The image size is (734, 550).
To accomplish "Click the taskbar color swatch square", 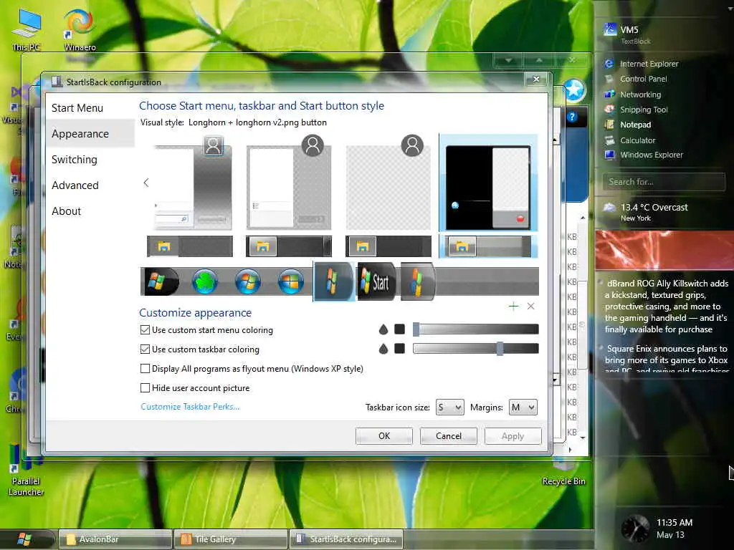I will (399, 349).
